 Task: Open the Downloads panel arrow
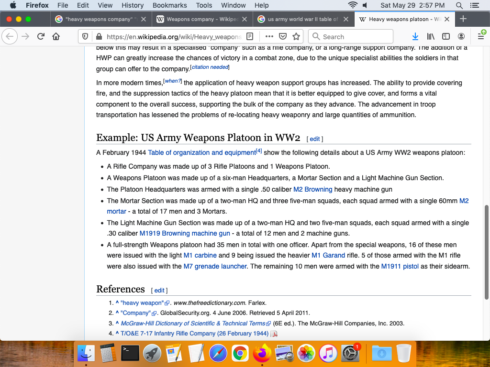[415, 36]
